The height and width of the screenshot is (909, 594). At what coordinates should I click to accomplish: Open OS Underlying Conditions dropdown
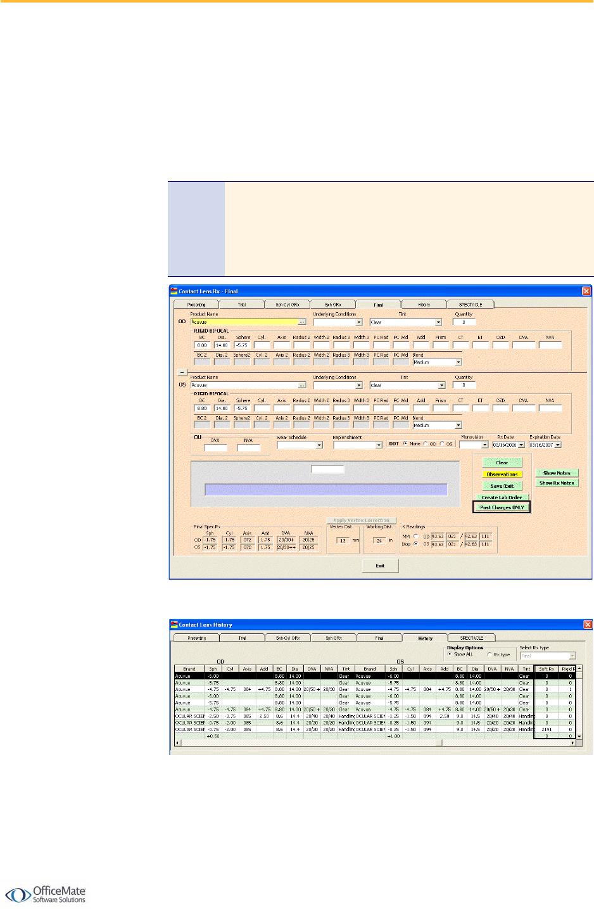358,385
